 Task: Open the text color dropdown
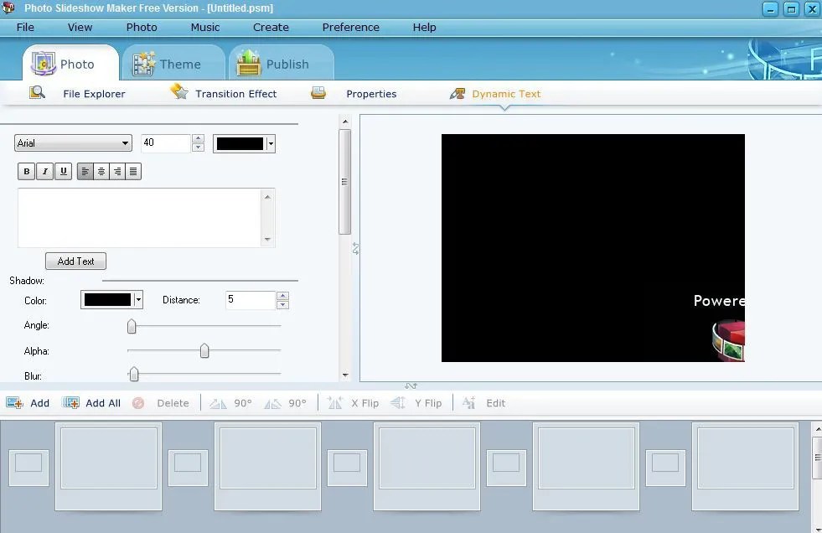(269, 142)
